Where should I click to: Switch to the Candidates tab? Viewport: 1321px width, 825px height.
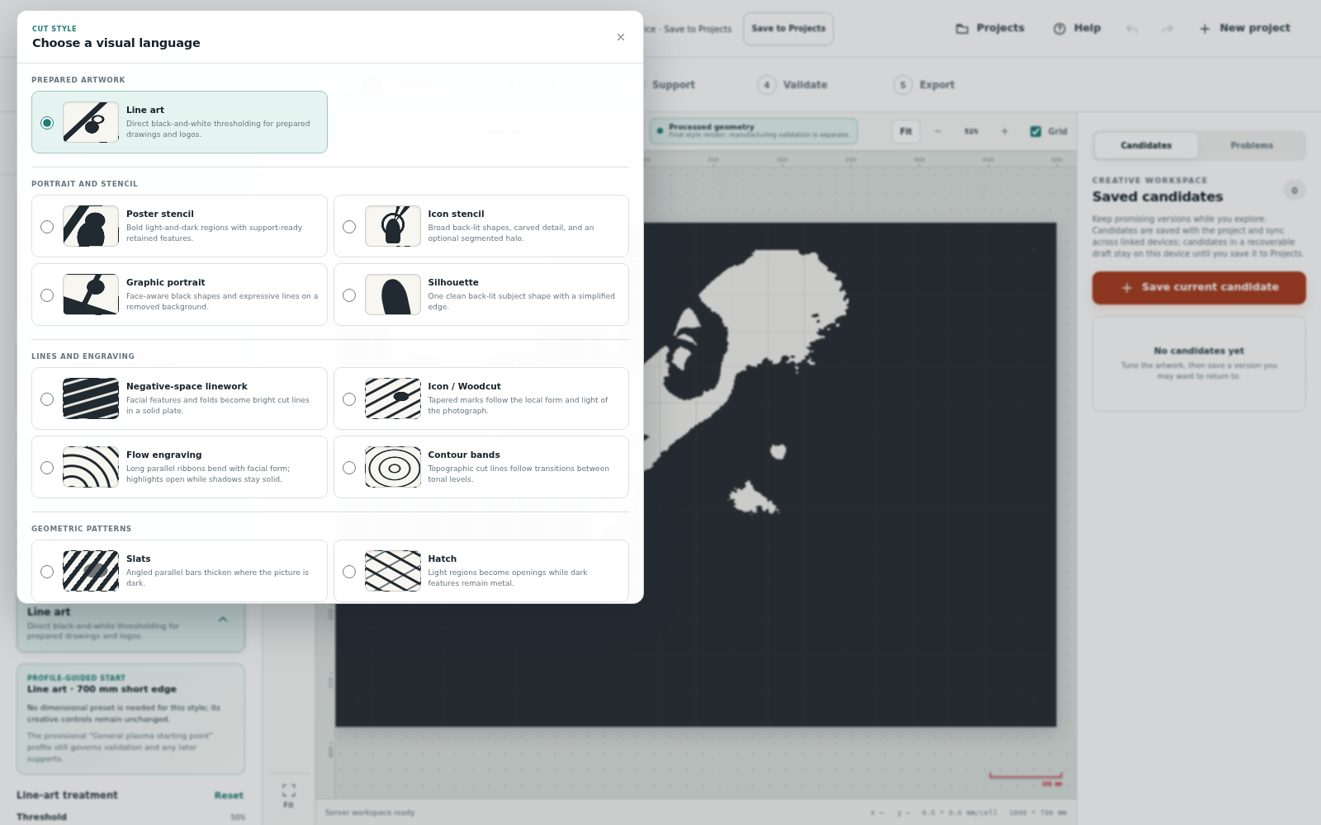click(1146, 145)
